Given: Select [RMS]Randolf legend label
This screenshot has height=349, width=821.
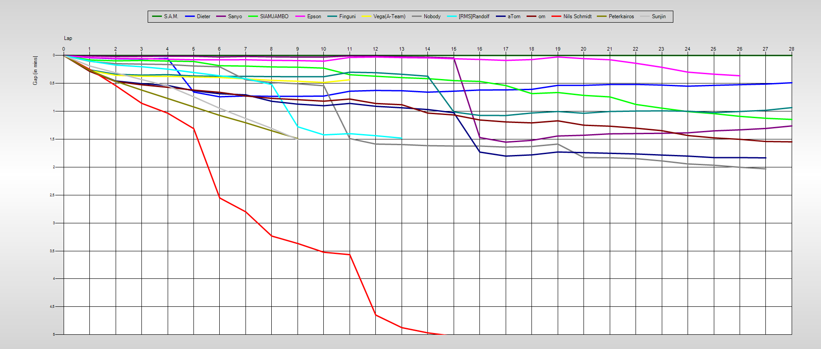Looking at the screenshot, I should tap(474, 16).
